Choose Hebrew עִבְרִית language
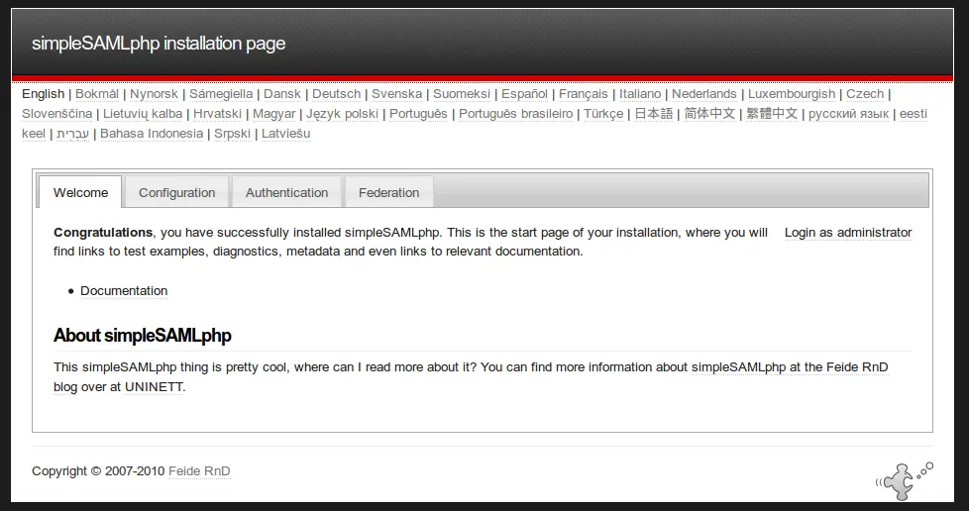The height and width of the screenshot is (511, 969). point(73,134)
